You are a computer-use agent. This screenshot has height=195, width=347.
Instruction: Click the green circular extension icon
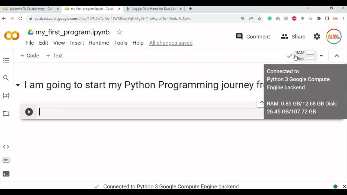[269, 18]
